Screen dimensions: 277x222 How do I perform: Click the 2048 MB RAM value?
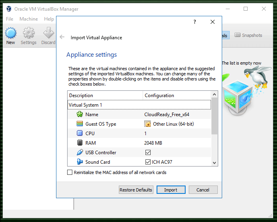coord(153,143)
